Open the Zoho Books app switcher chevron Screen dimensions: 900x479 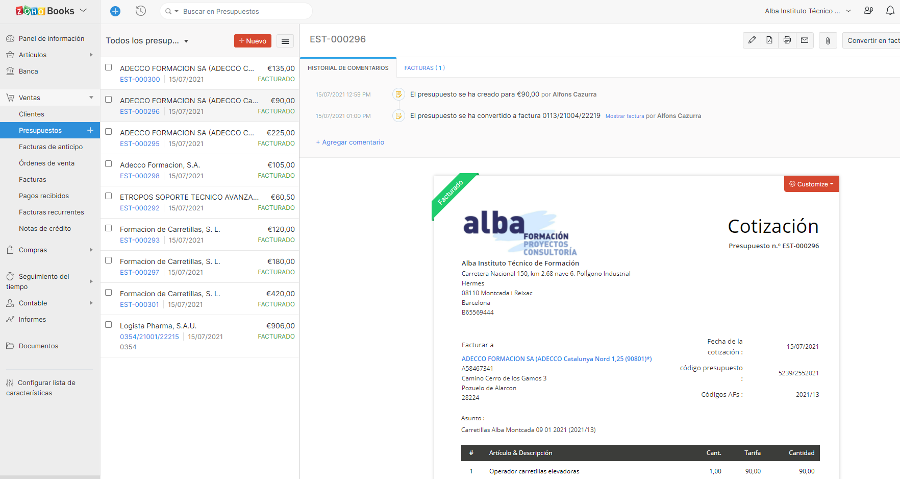tap(83, 11)
